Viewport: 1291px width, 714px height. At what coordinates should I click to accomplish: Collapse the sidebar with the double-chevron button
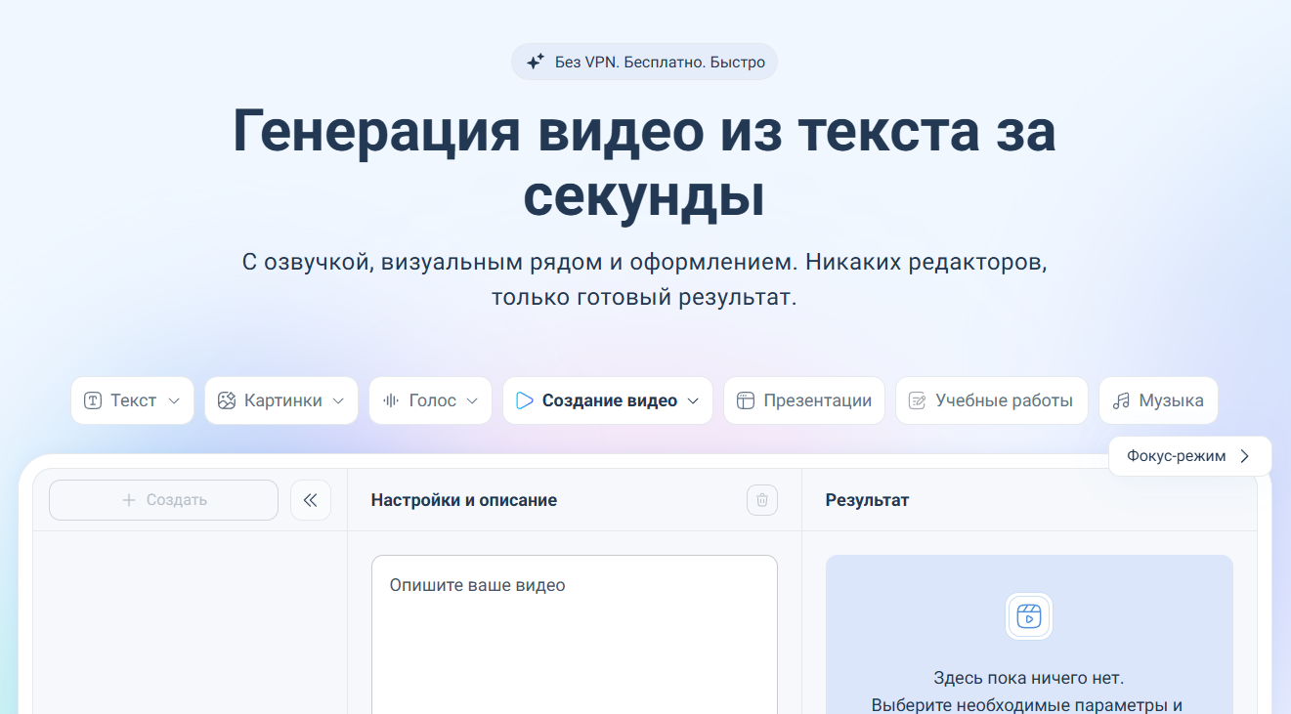click(311, 500)
